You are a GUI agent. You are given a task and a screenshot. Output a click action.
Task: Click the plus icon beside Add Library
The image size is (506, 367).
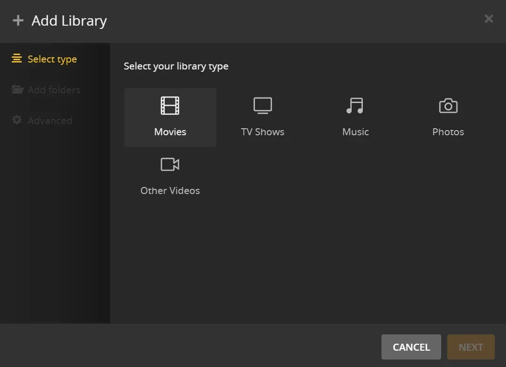(18, 20)
